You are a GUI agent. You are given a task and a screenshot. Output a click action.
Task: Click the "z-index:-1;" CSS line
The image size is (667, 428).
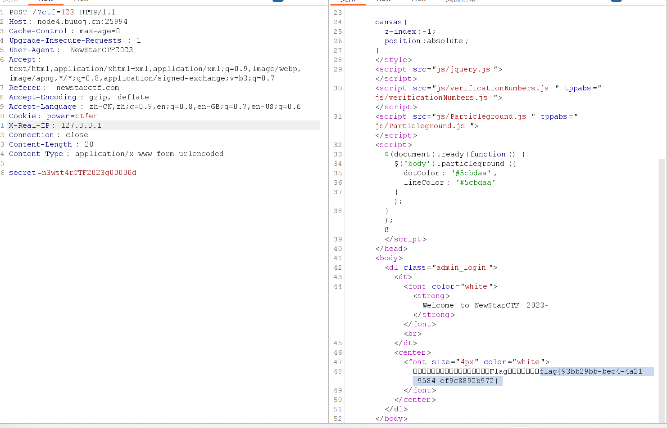coord(410,31)
